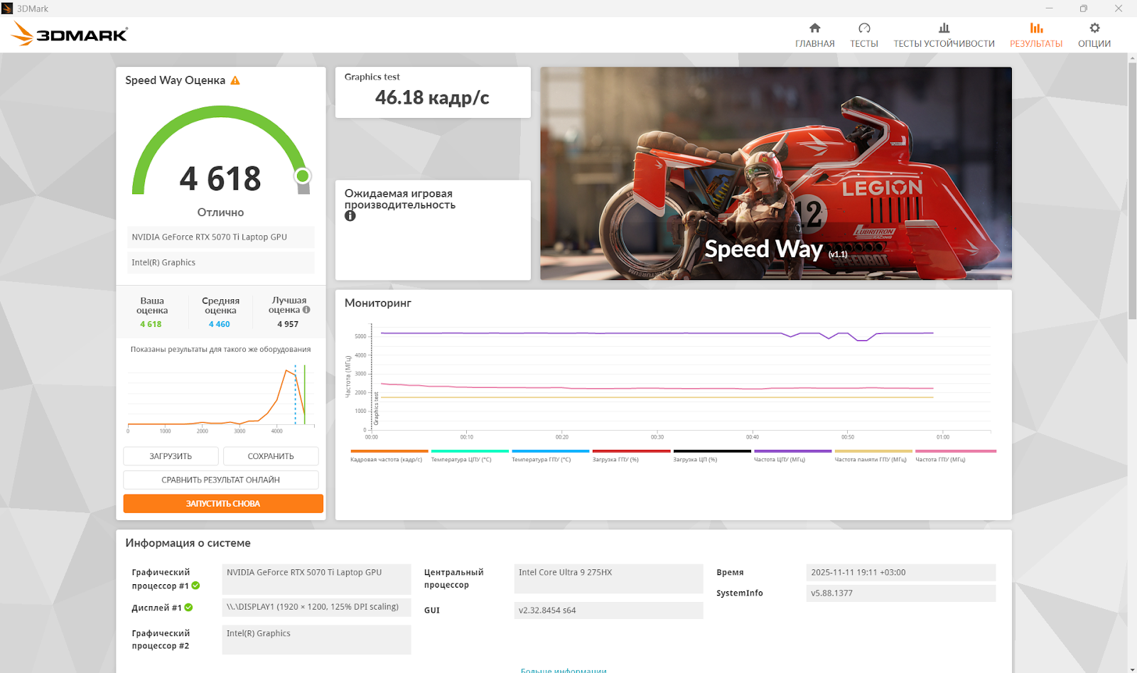Click the Ваша оценка value 4 618
This screenshot has width=1137, height=673.
point(151,324)
